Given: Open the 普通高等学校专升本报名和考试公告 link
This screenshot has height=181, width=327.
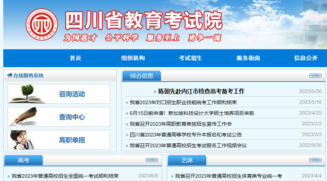Looking at the screenshot, I should click(185, 135).
